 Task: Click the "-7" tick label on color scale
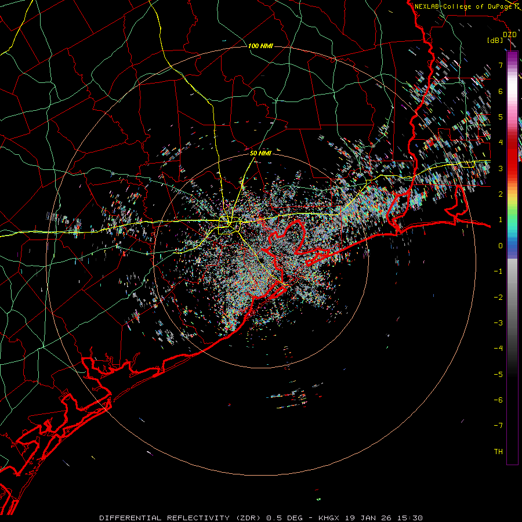click(x=498, y=426)
